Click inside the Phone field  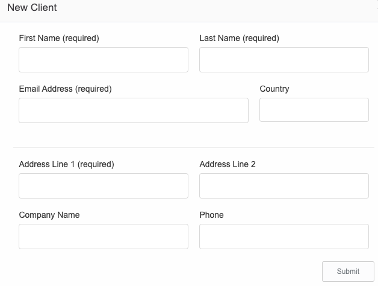[x=284, y=237]
